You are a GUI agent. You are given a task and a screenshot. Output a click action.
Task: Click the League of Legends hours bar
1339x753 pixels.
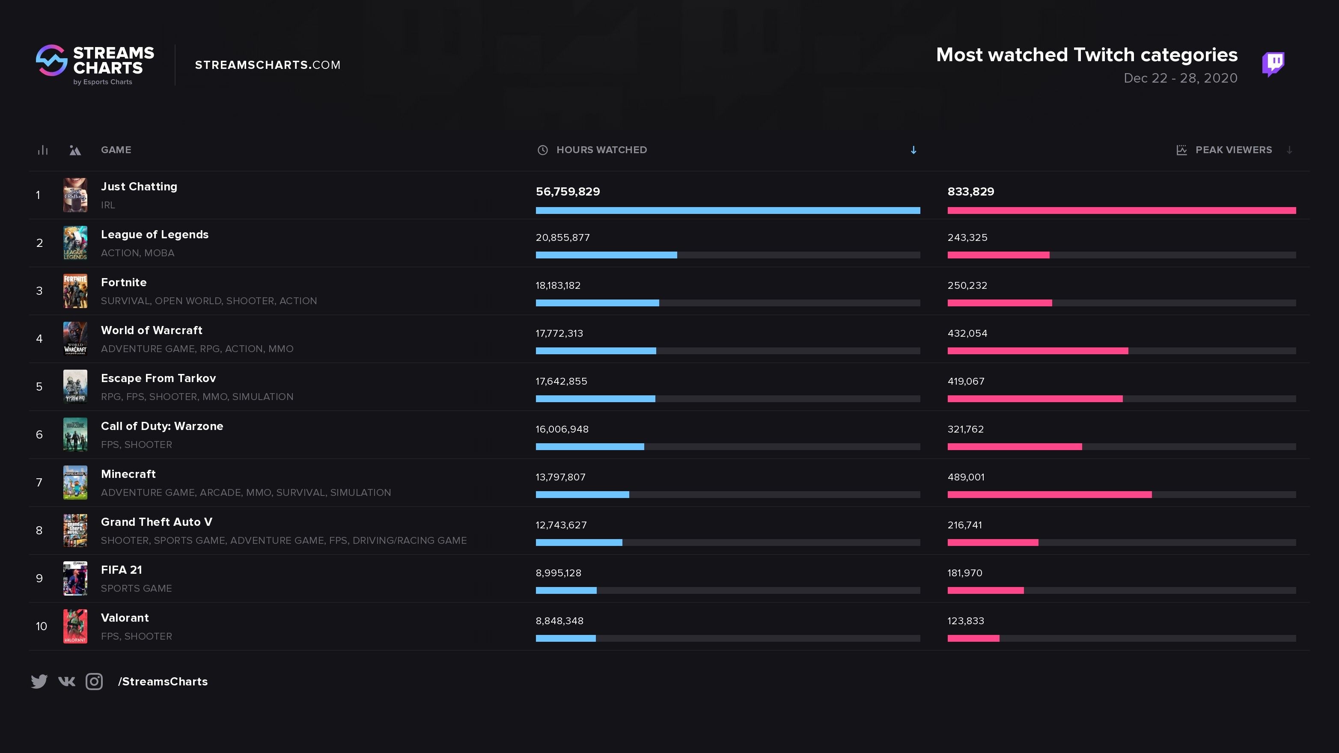pos(606,255)
